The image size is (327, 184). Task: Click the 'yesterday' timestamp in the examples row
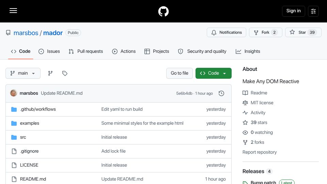pyautogui.click(x=216, y=123)
